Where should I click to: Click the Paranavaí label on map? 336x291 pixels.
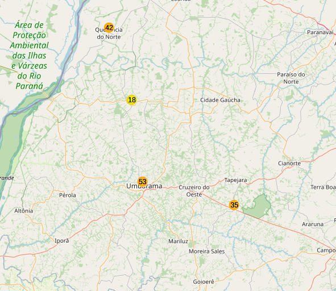[320, 32]
